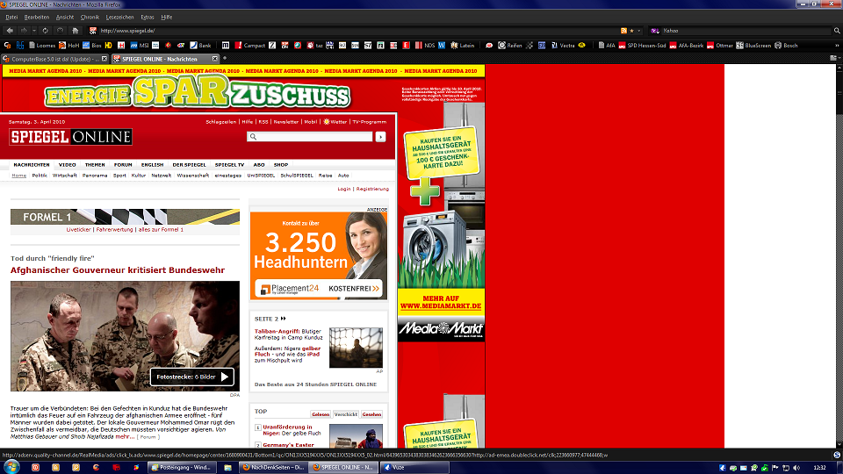The height and width of the screenshot is (474, 843).
Task: Open the Loomes bookmark
Action: click(x=42, y=46)
